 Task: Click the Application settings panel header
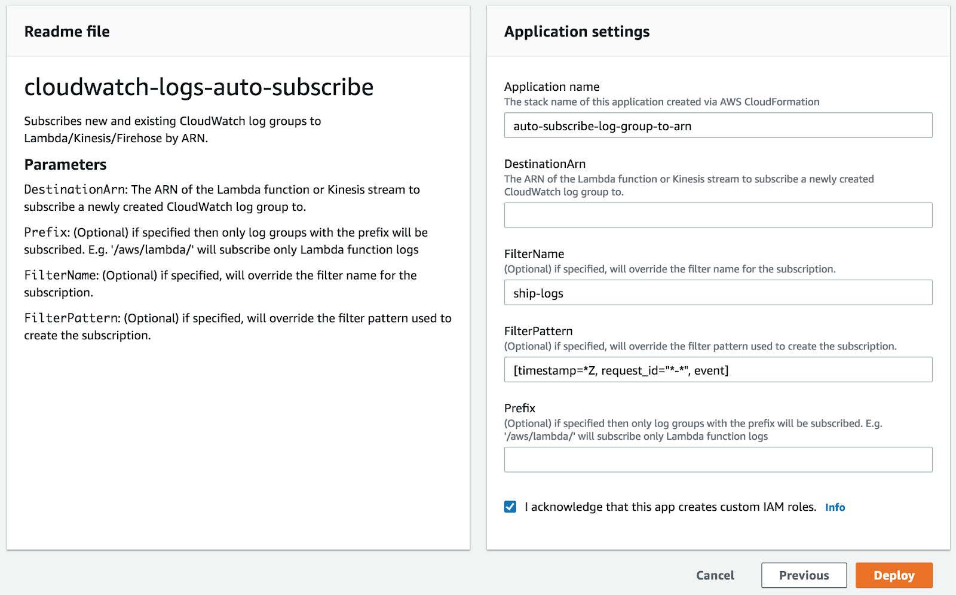coord(577,32)
